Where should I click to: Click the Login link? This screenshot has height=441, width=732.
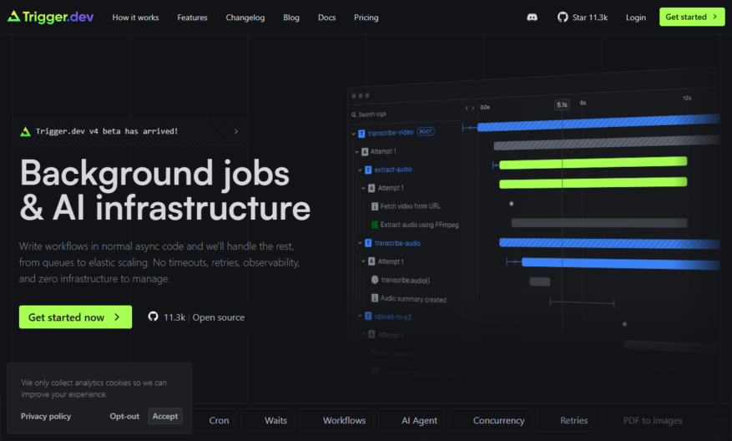[636, 18]
